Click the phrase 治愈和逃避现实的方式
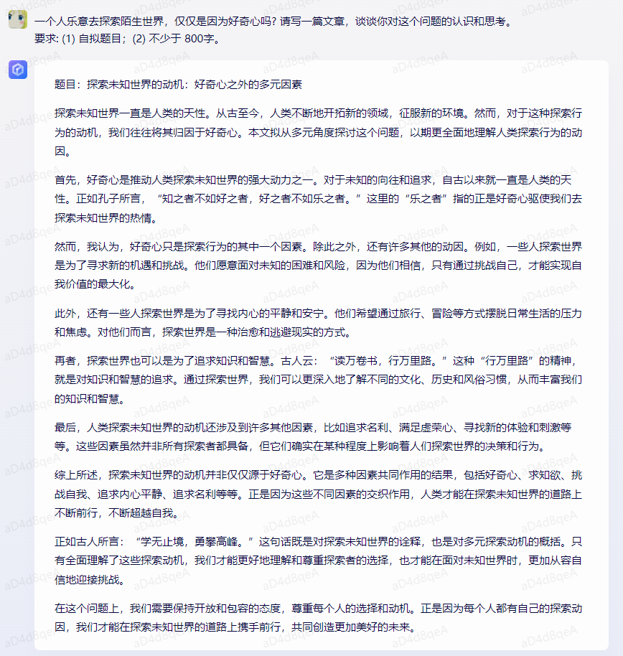 (291, 332)
